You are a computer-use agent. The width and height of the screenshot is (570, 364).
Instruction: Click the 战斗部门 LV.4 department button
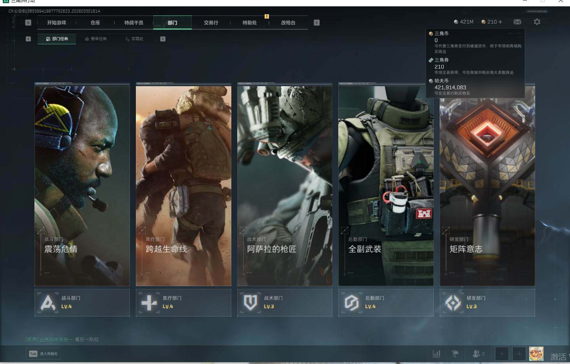pos(82,303)
